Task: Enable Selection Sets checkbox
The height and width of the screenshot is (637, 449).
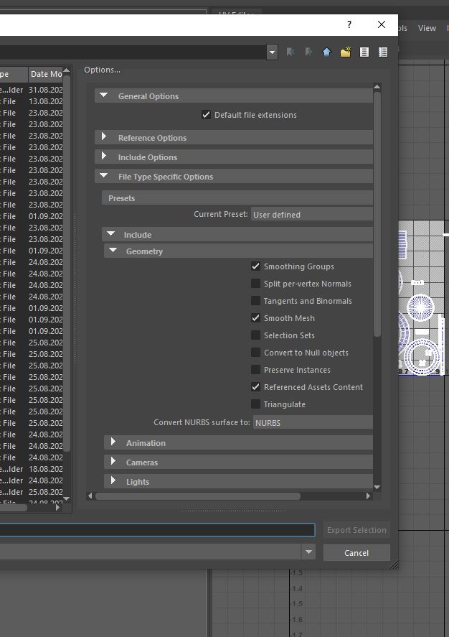Action: (x=255, y=335)
